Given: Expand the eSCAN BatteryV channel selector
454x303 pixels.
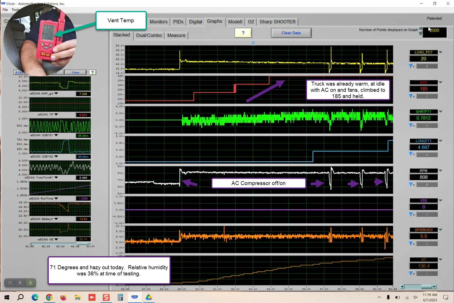Looking at the screenshot, I should pos(56,219).
